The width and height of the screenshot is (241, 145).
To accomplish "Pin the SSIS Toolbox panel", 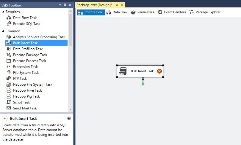I will (x=65, y=5).
